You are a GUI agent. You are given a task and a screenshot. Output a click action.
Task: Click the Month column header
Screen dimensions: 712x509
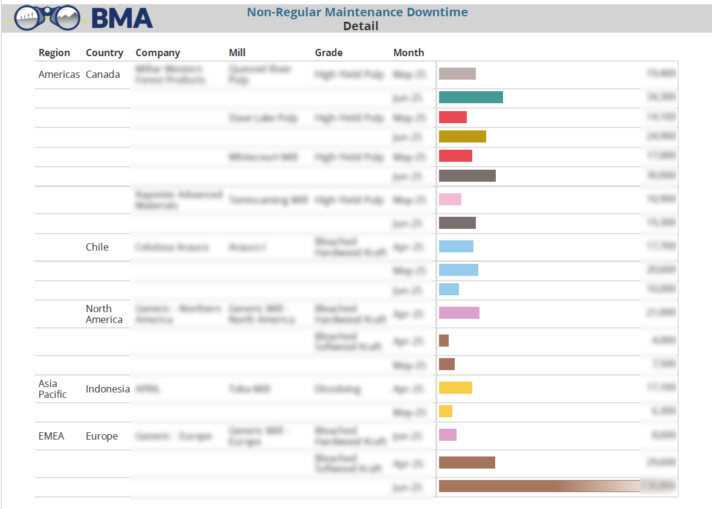pyautogui.click(x=409, y=53)
